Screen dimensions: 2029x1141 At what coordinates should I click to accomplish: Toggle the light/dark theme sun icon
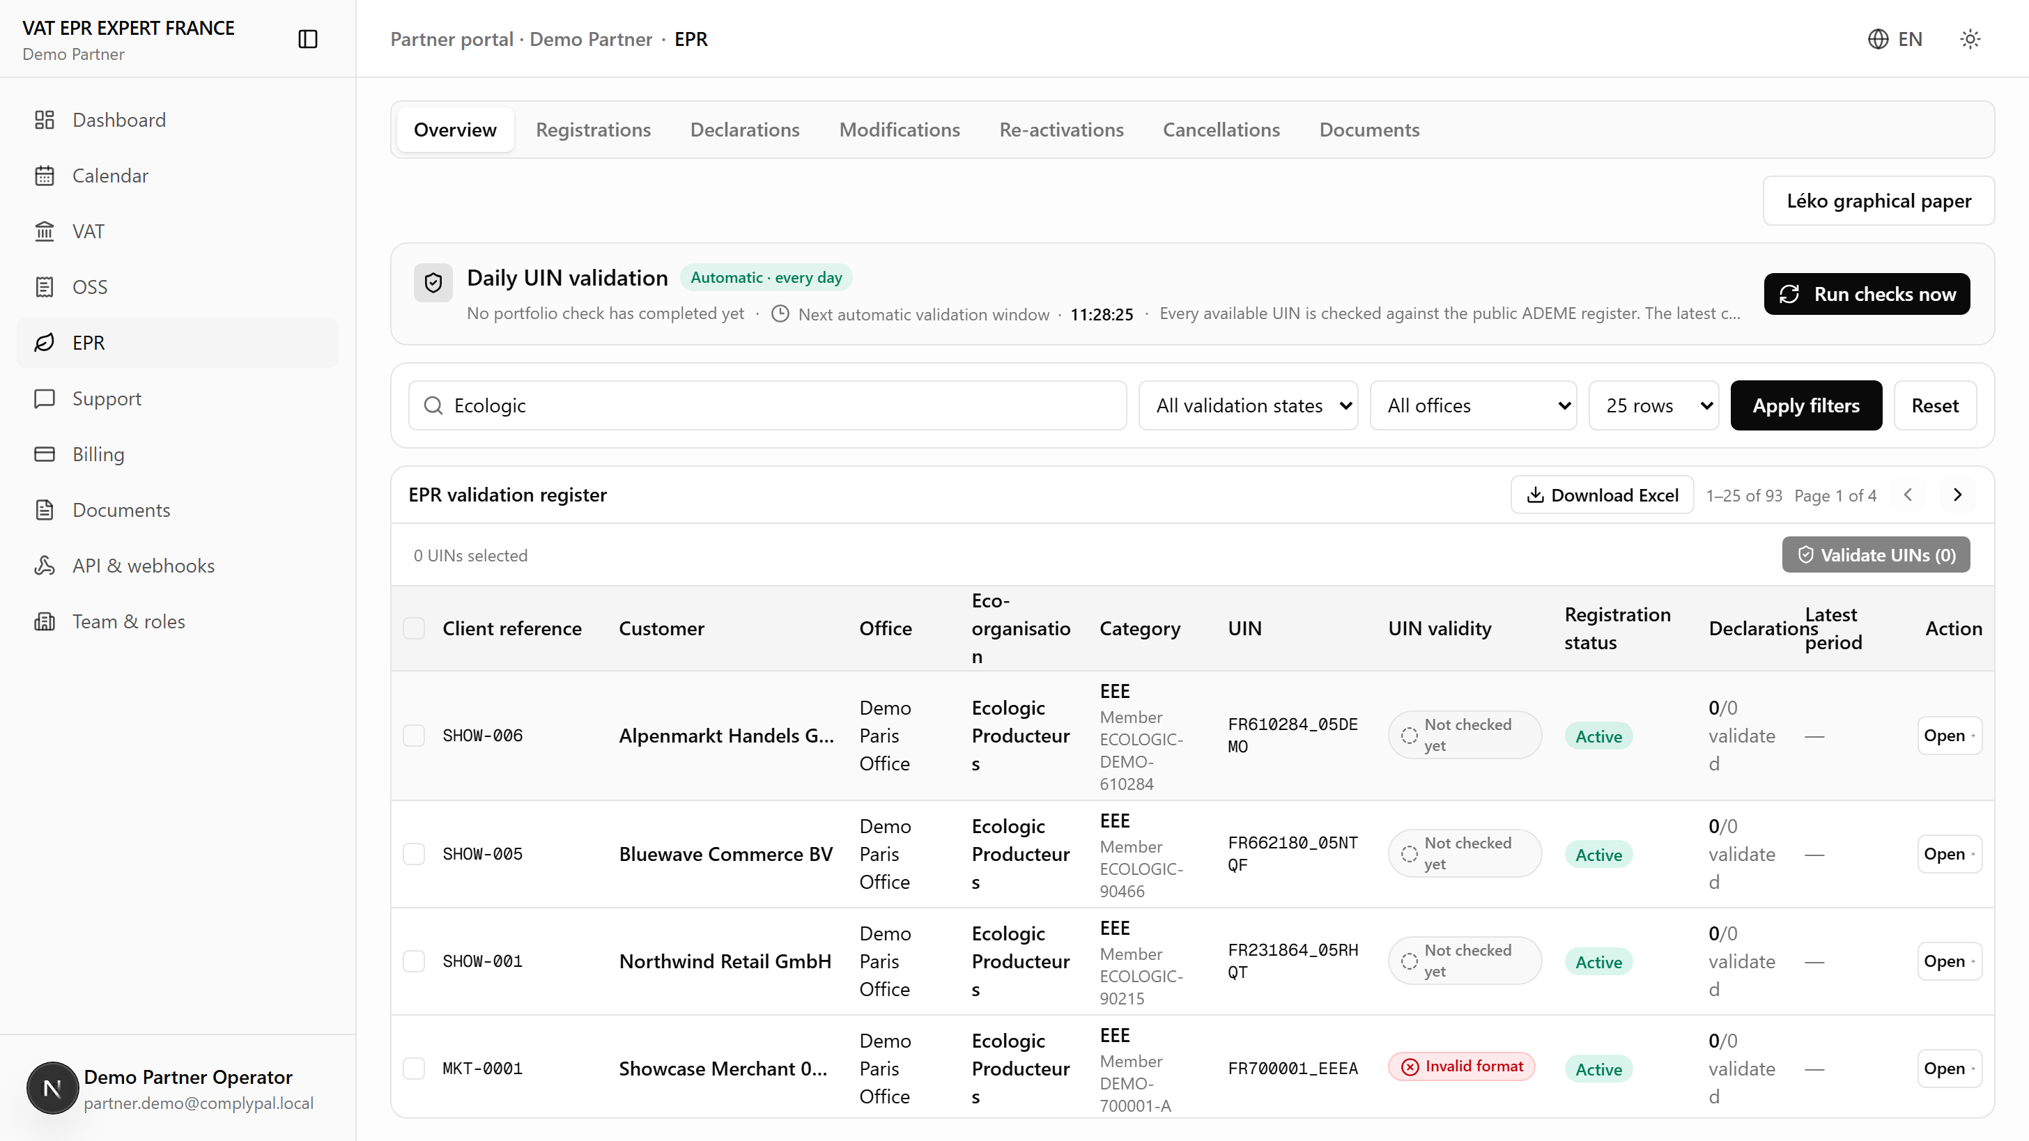tap(1970, 38)
